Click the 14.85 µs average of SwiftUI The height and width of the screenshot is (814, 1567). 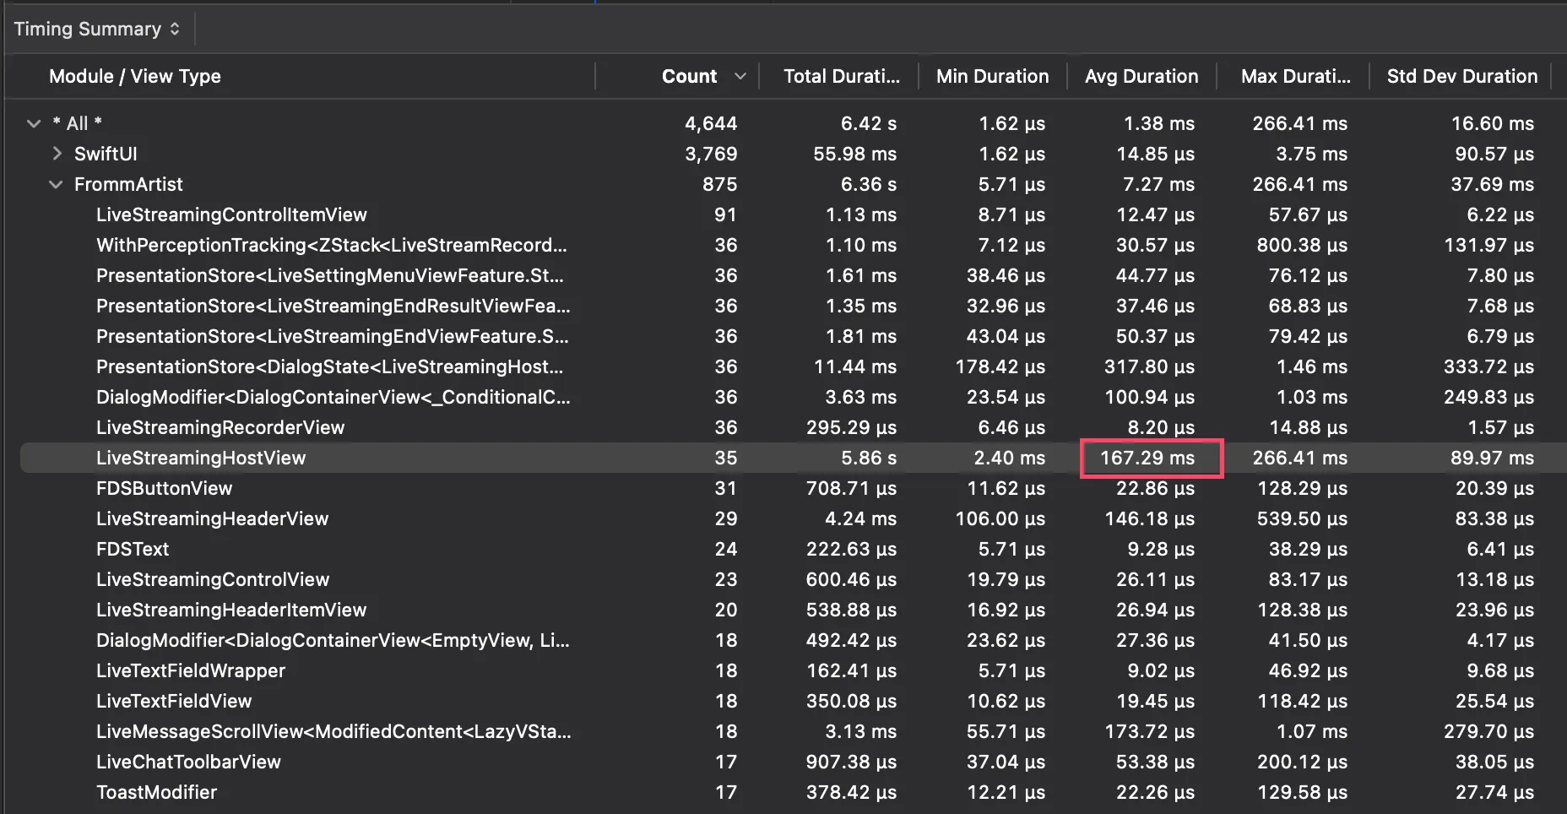tap(1156, 154)
